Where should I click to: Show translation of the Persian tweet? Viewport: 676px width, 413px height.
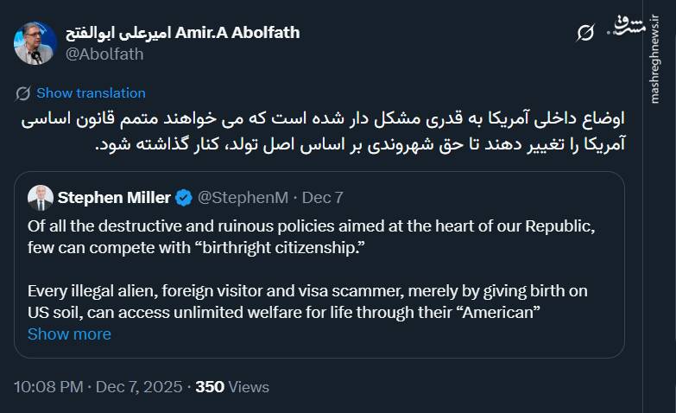coord(91,93)
